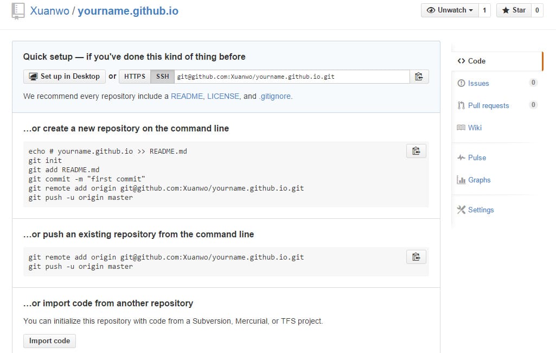556x353 pixels.
Task: Go to the Issues tab in the sidebar
Action: click(x=477, y=83)
